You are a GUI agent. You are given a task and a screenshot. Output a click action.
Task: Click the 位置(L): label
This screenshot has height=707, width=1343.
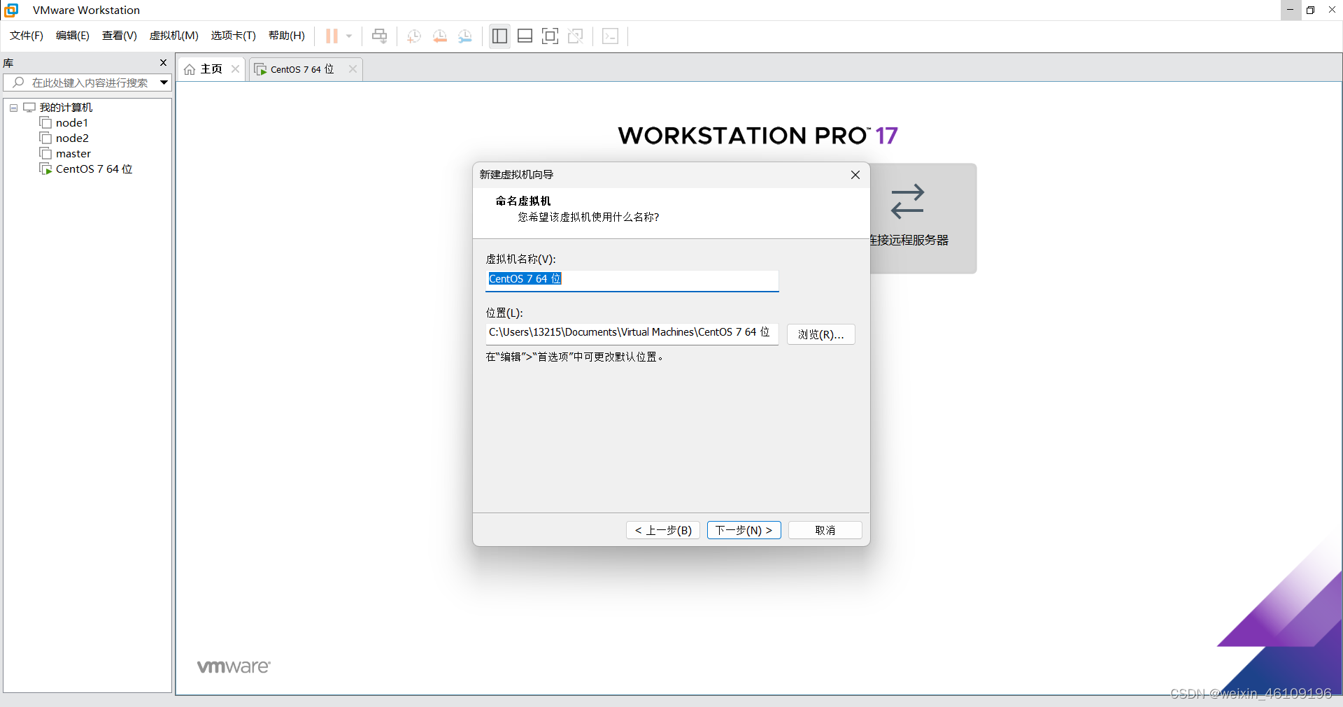[x=504, y=313]
